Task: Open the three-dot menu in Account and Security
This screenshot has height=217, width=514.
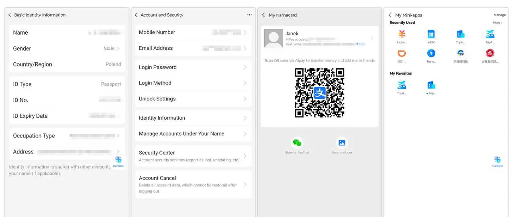Action: pyautogui.click(x=249, y=15)
